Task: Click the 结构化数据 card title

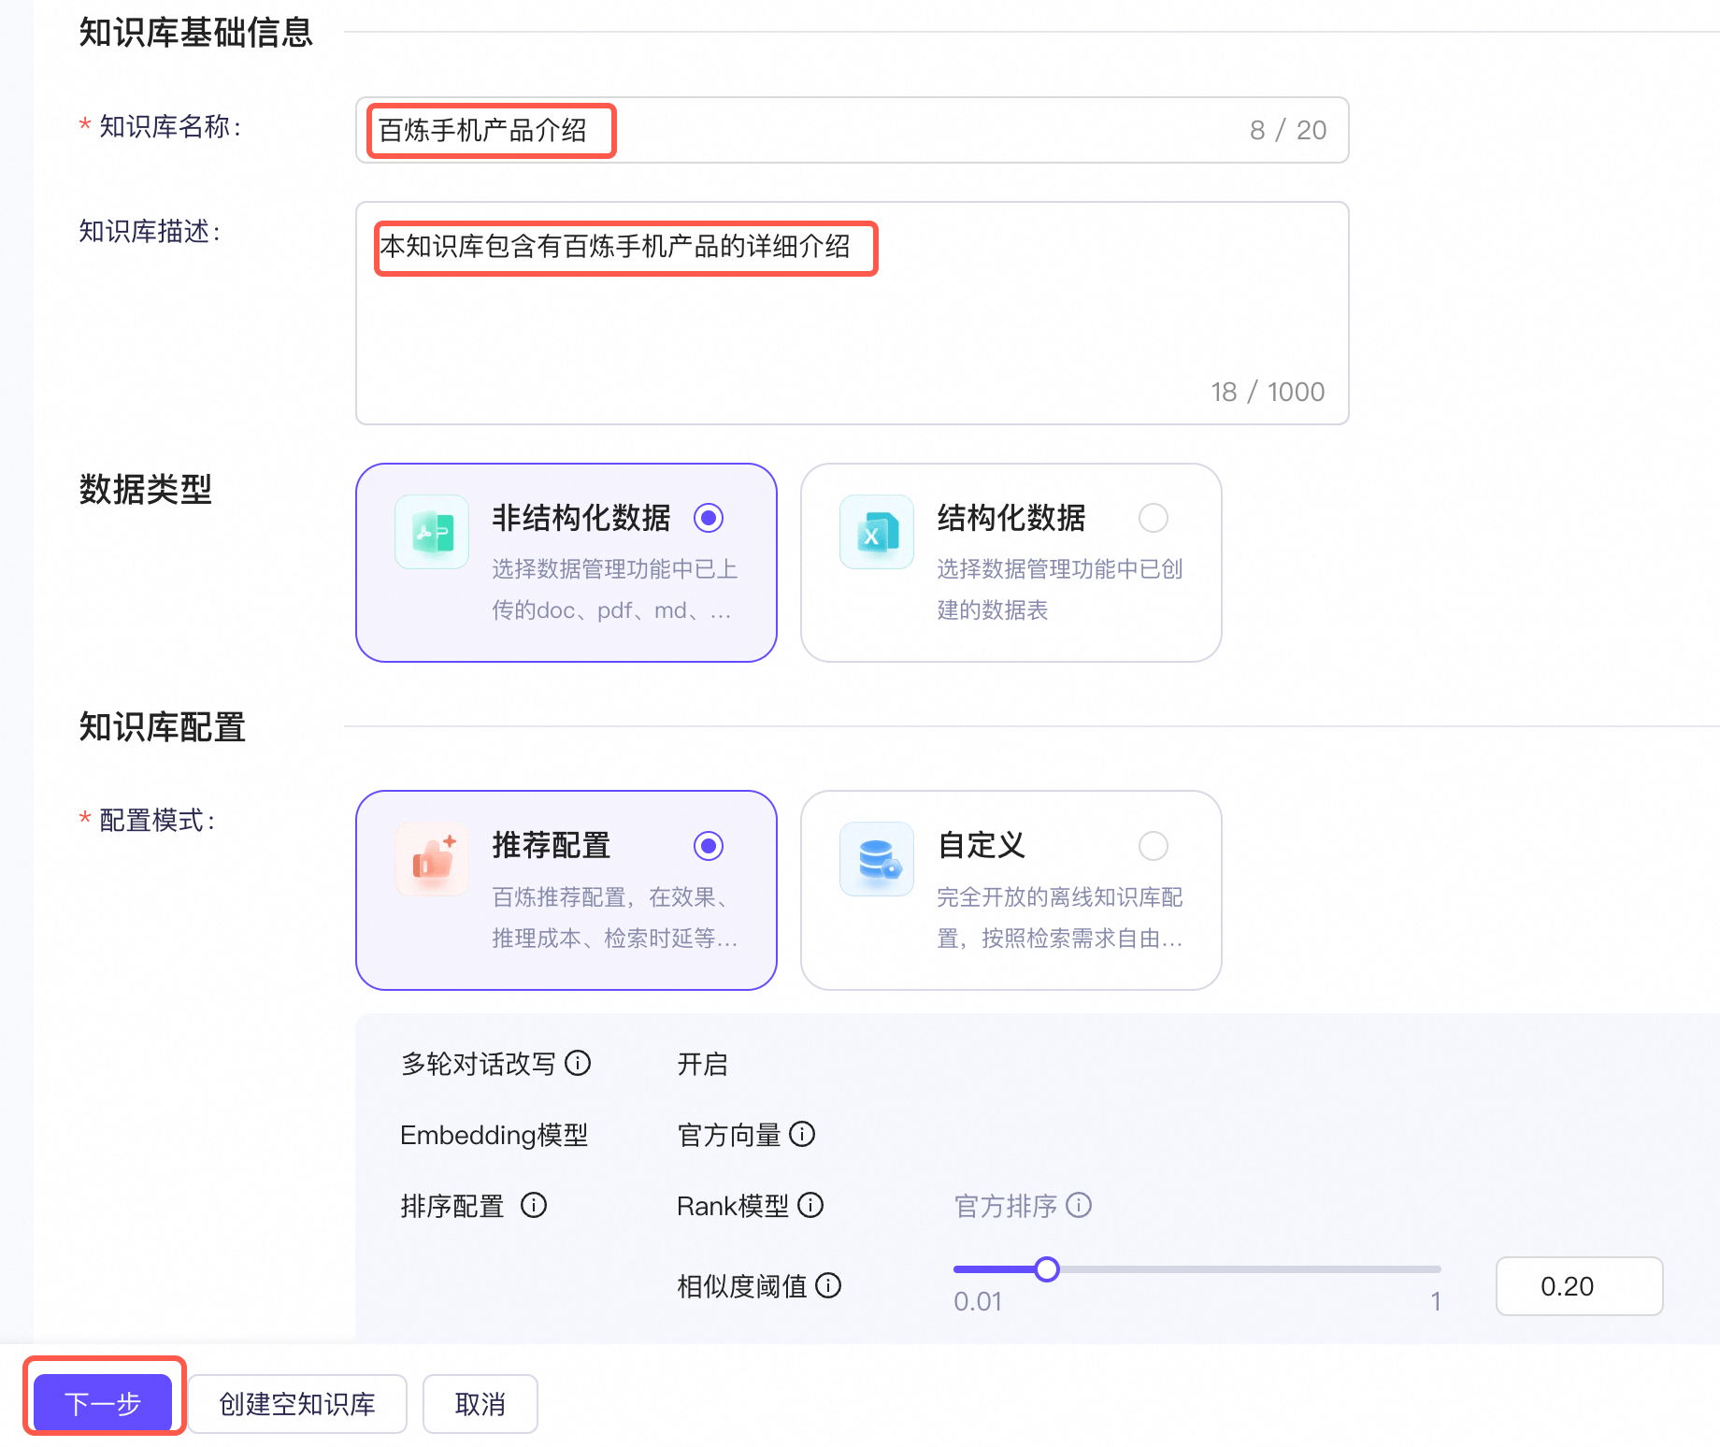Action: [1011, 518]
